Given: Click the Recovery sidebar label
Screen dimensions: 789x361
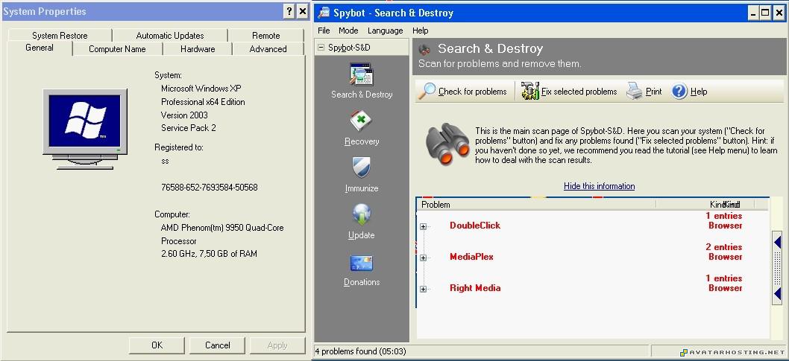Looking at the screenshot, I should [361, 141].
